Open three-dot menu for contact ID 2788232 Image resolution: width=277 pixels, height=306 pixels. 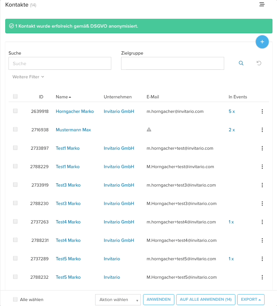click(x=262, y=277)
